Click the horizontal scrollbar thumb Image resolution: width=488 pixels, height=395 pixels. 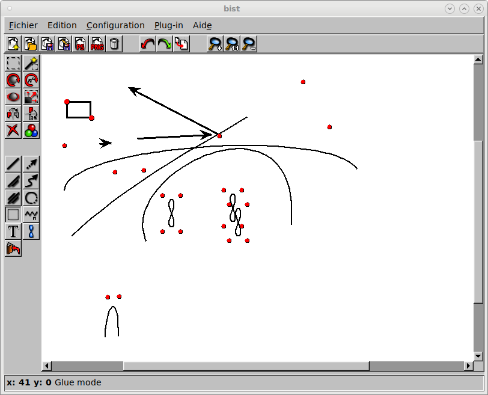[246, 366]
